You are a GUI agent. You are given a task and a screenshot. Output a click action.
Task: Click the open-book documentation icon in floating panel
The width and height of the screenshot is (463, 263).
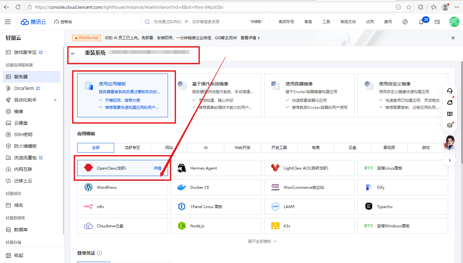(x=450, y=114)
